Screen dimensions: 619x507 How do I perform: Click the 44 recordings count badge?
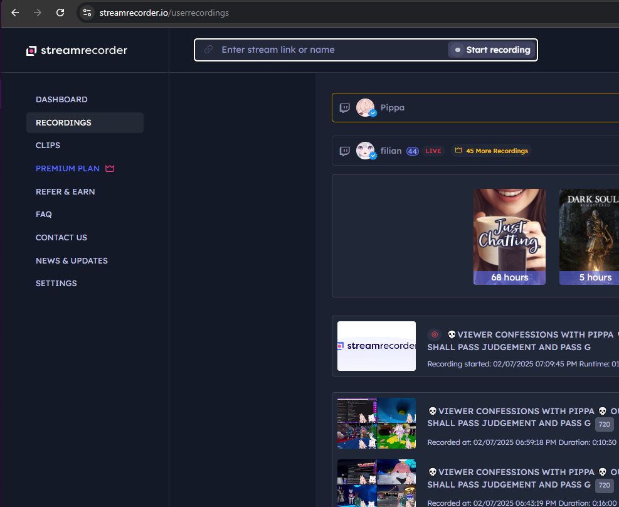pyautogui.click(x=413, y=151)
